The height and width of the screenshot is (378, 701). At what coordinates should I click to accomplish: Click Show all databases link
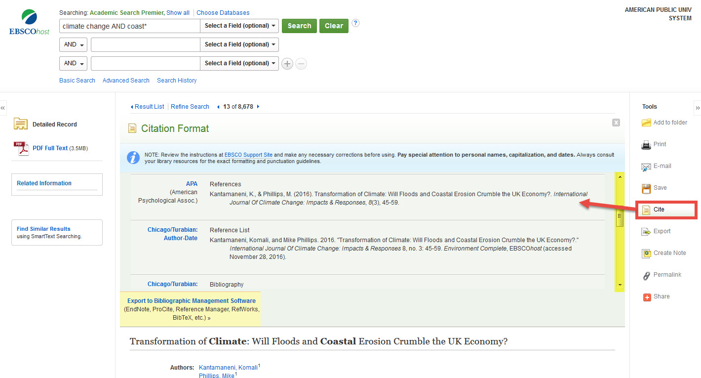(x=178, y=13)
